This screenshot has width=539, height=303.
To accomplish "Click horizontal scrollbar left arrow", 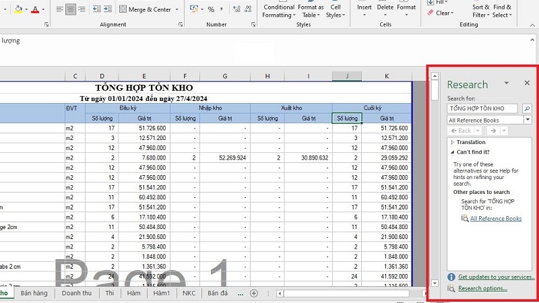I will point(280,294).
